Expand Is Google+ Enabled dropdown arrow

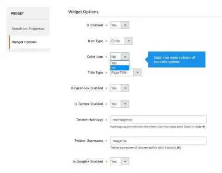pos(125,161)
